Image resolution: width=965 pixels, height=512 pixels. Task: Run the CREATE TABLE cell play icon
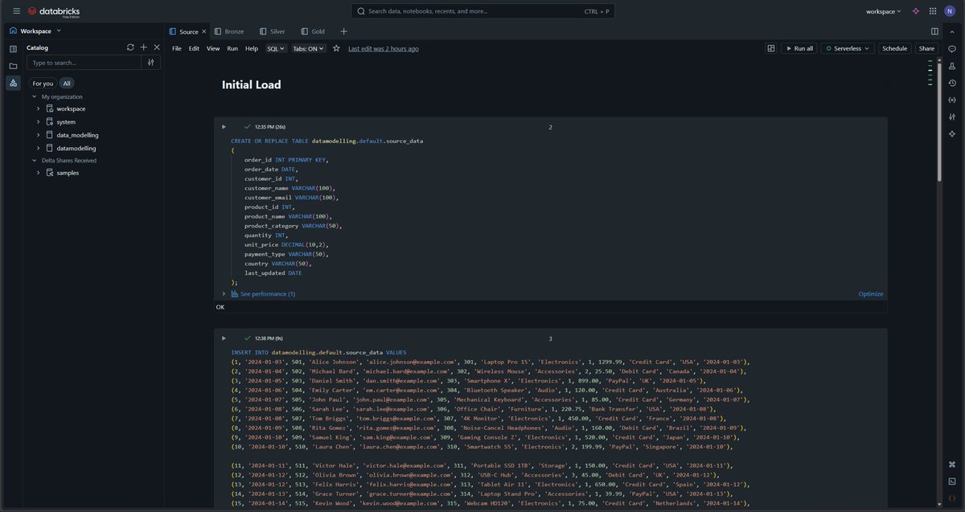pyautogui.click(x=224, y=127)
